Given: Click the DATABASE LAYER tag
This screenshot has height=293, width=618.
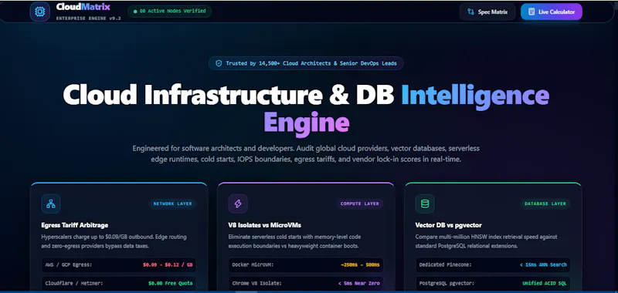Looking at the screenshot, I should tap(545, 204).
